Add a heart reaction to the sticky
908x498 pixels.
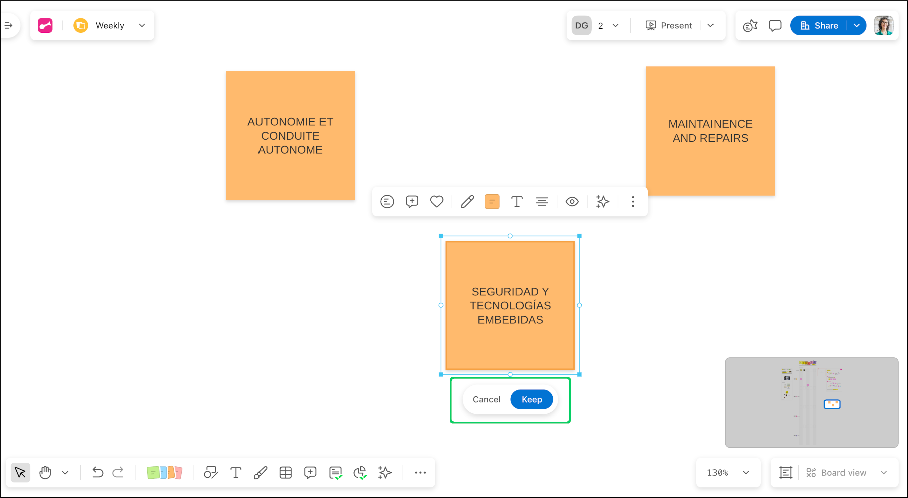437,202
